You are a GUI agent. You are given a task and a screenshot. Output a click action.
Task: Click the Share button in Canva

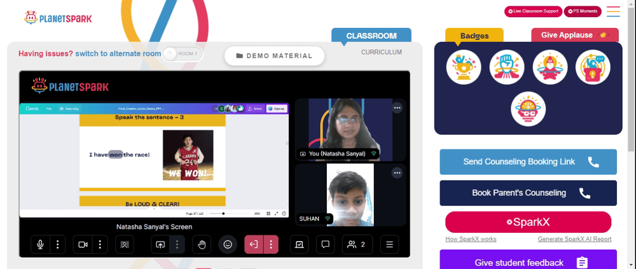[255, 109]
